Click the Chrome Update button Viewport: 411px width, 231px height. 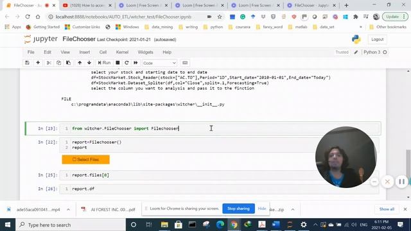click(x=395, y=17)
